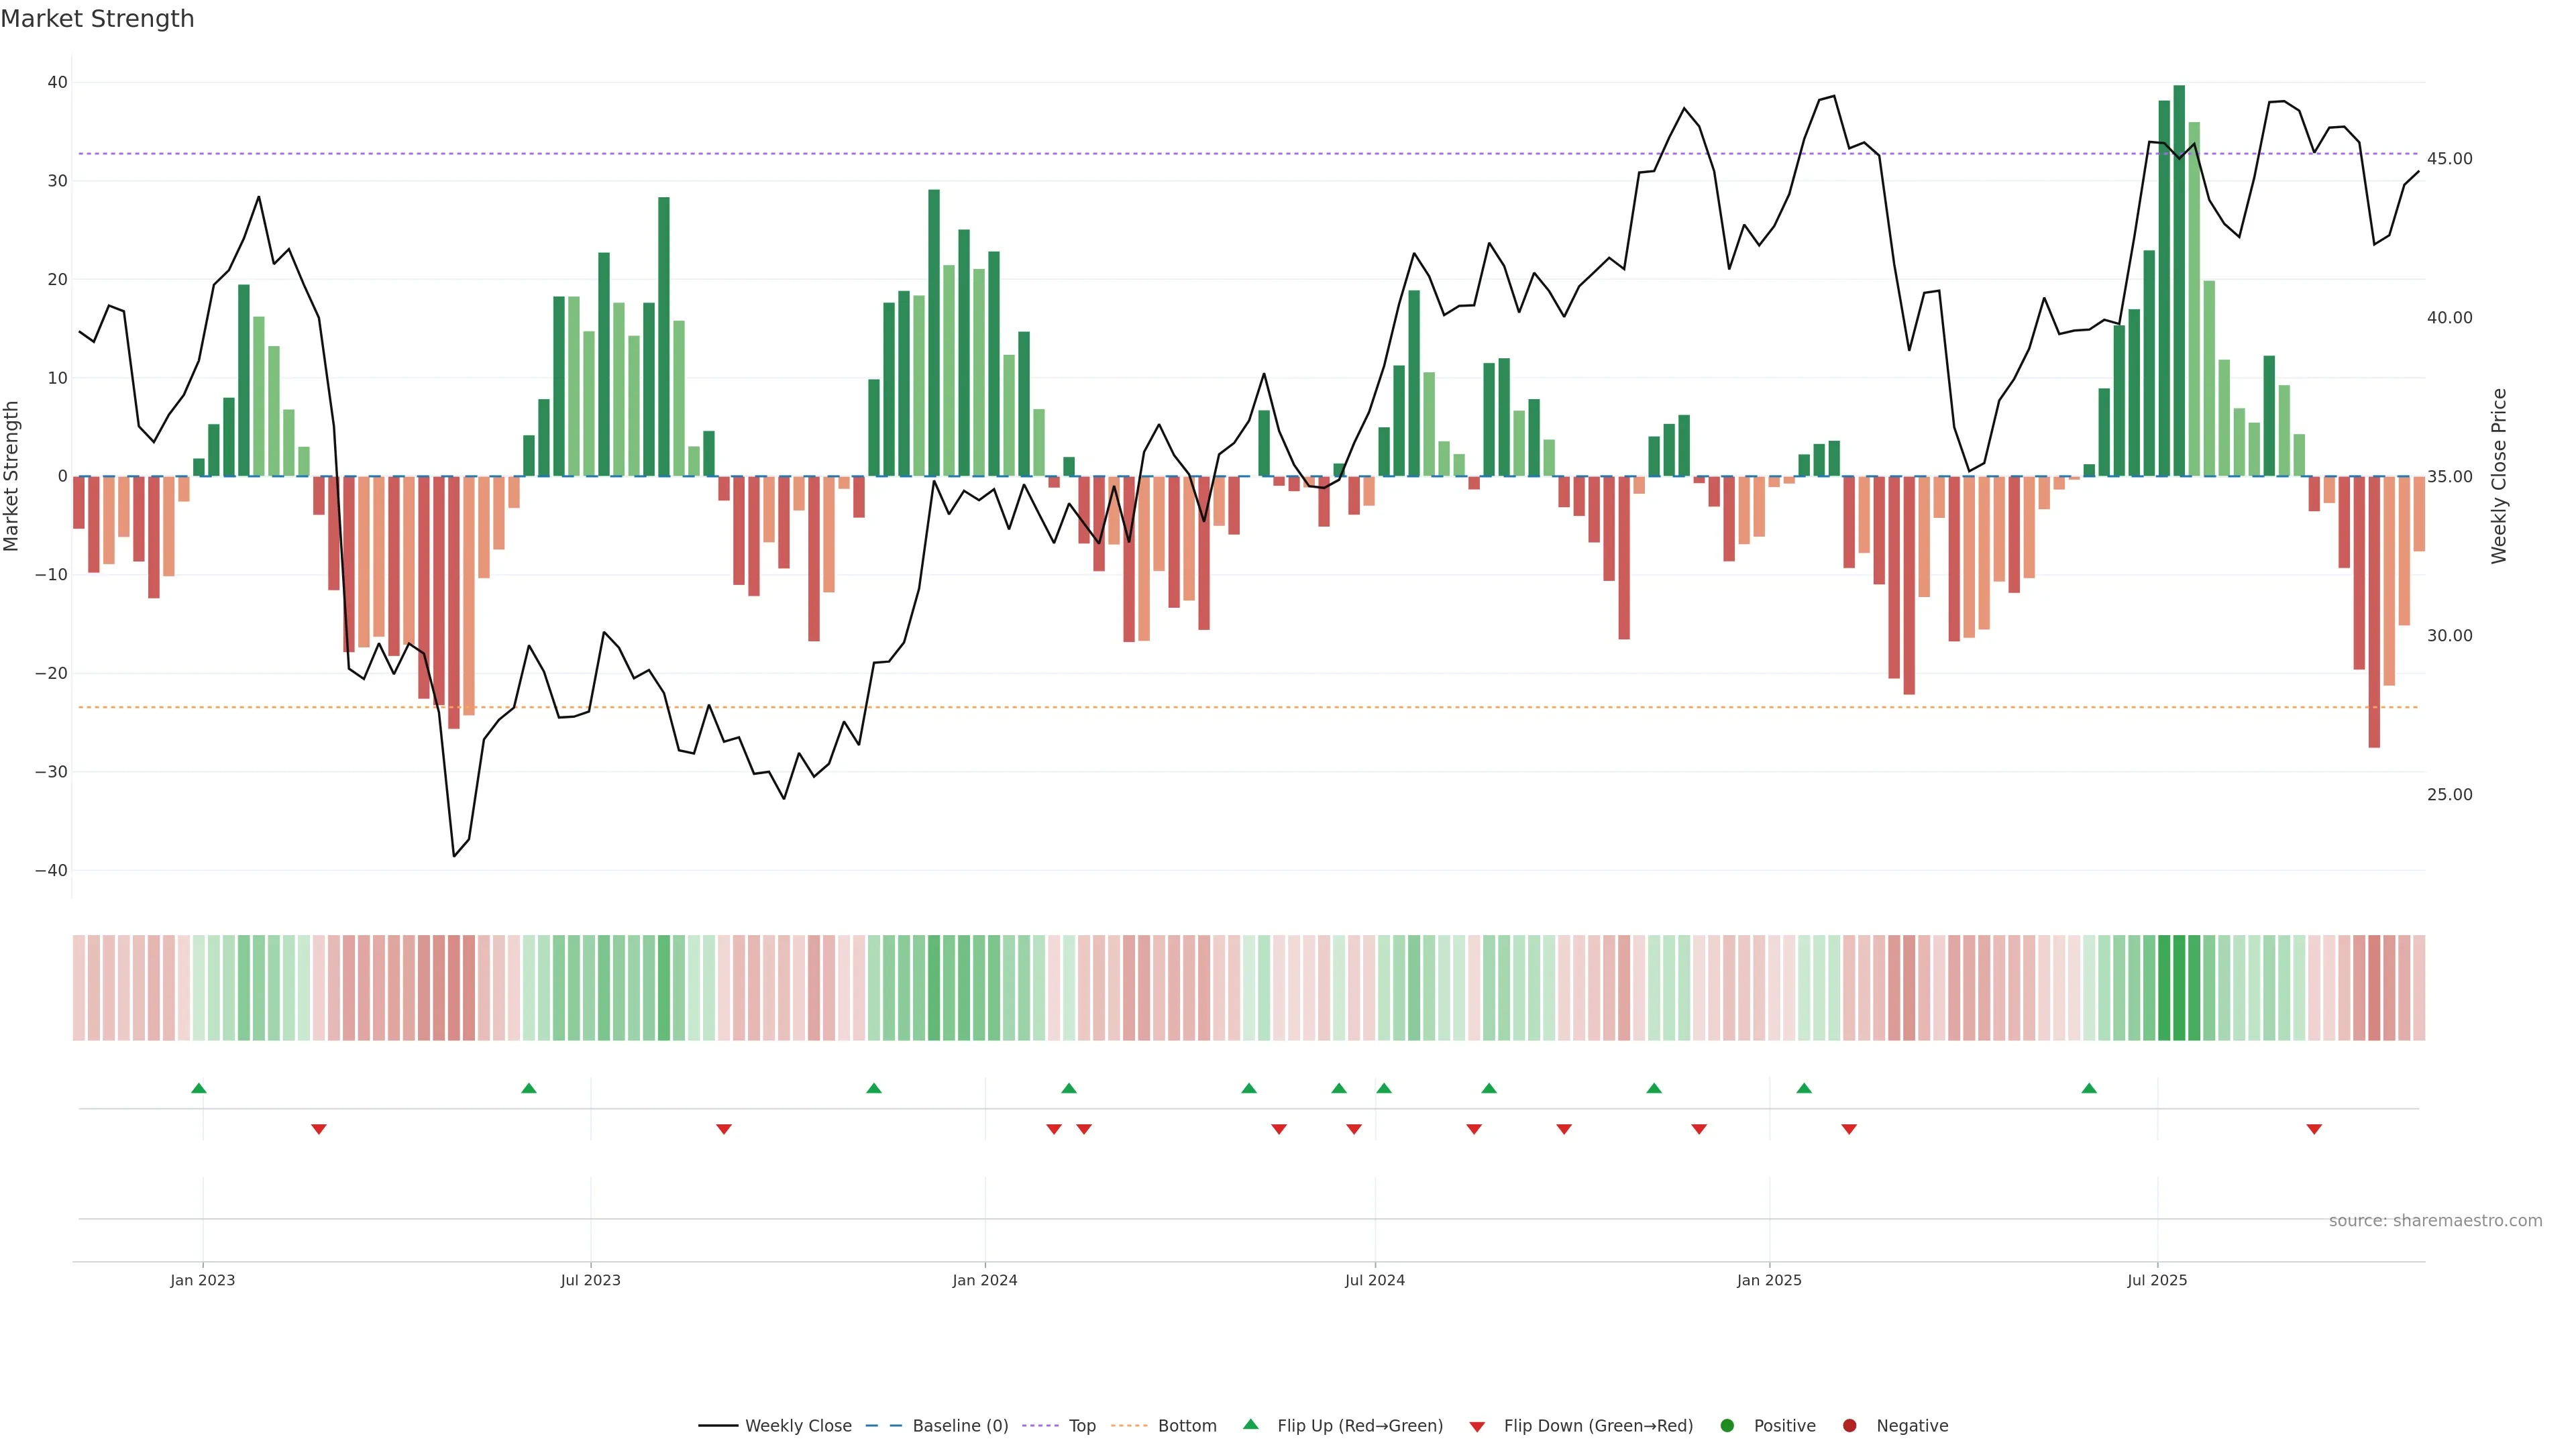Click the green flip-up triangle before Jan 2024
The image size is (2576, 1449).
[874, 1088]
